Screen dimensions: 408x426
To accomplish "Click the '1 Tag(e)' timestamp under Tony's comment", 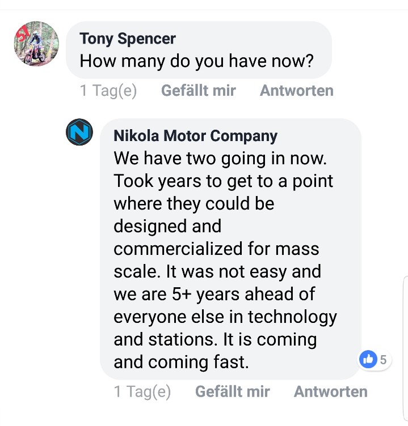I will point(108,91).
